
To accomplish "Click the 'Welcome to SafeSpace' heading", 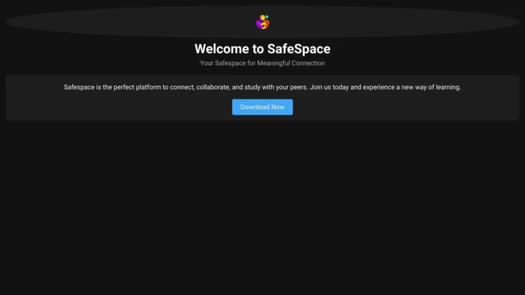I will click(x=262, y=48).
